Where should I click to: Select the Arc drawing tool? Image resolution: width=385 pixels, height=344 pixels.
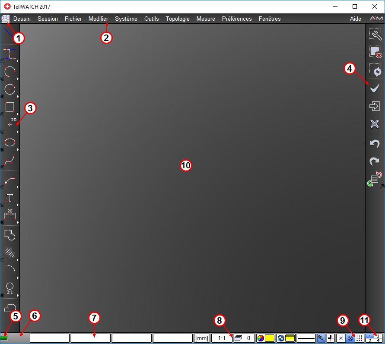point(10,71)
